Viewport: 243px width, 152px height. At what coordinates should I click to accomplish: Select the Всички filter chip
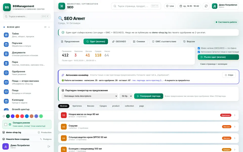coord(64,106)
